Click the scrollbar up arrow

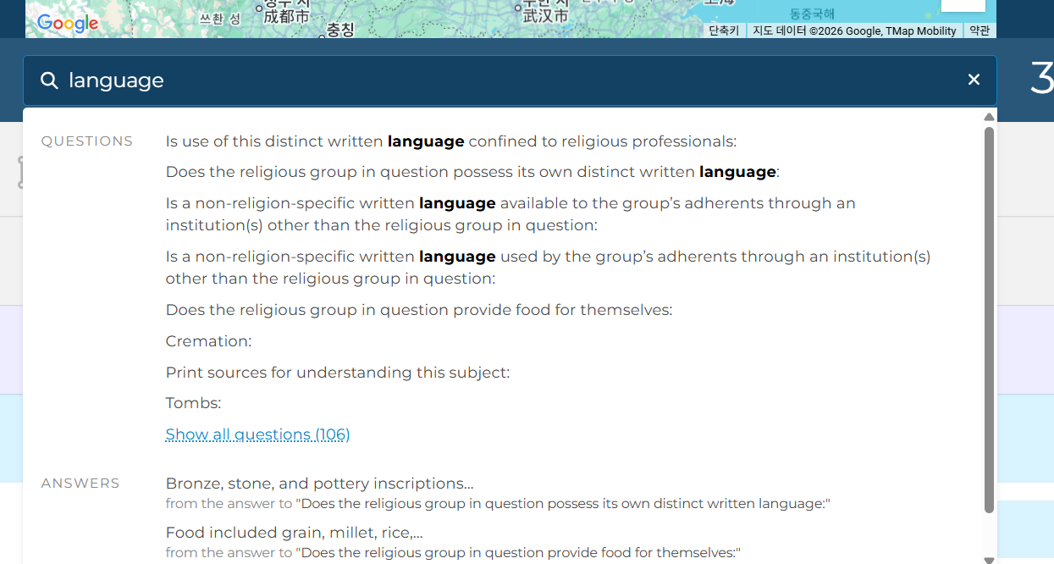coord(988,117)
